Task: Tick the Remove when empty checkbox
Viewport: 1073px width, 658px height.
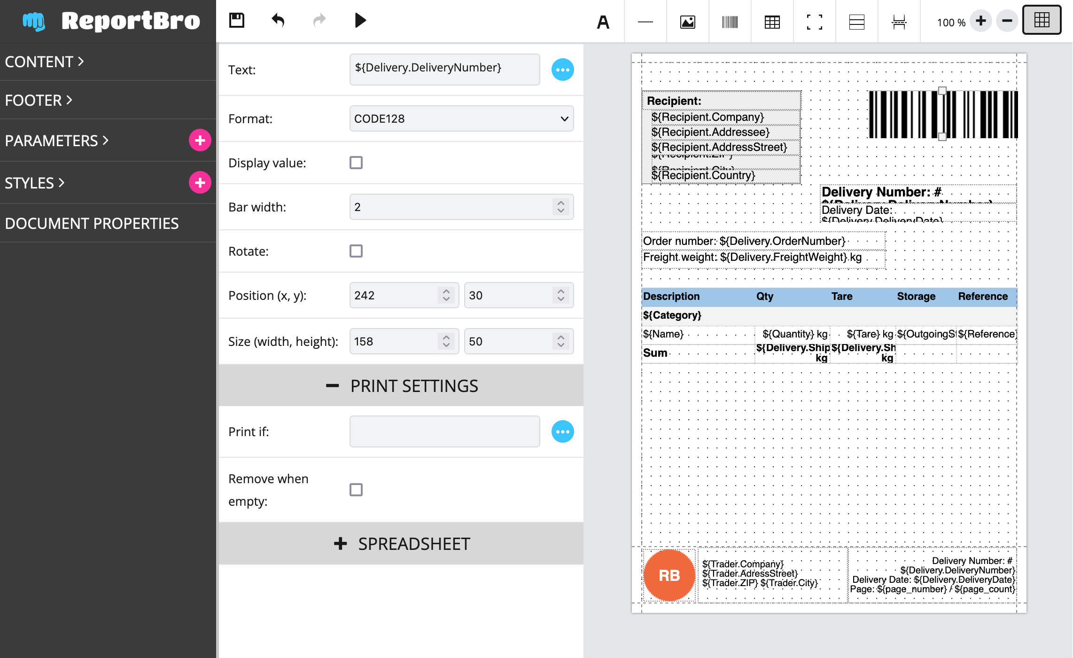Action: point(356,490)
